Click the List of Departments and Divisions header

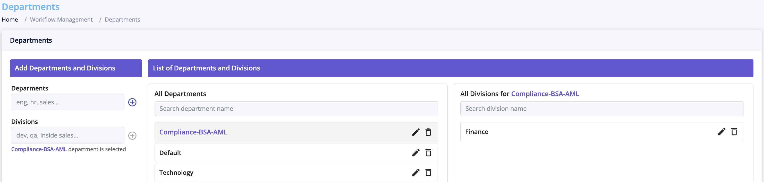[451, 68]
